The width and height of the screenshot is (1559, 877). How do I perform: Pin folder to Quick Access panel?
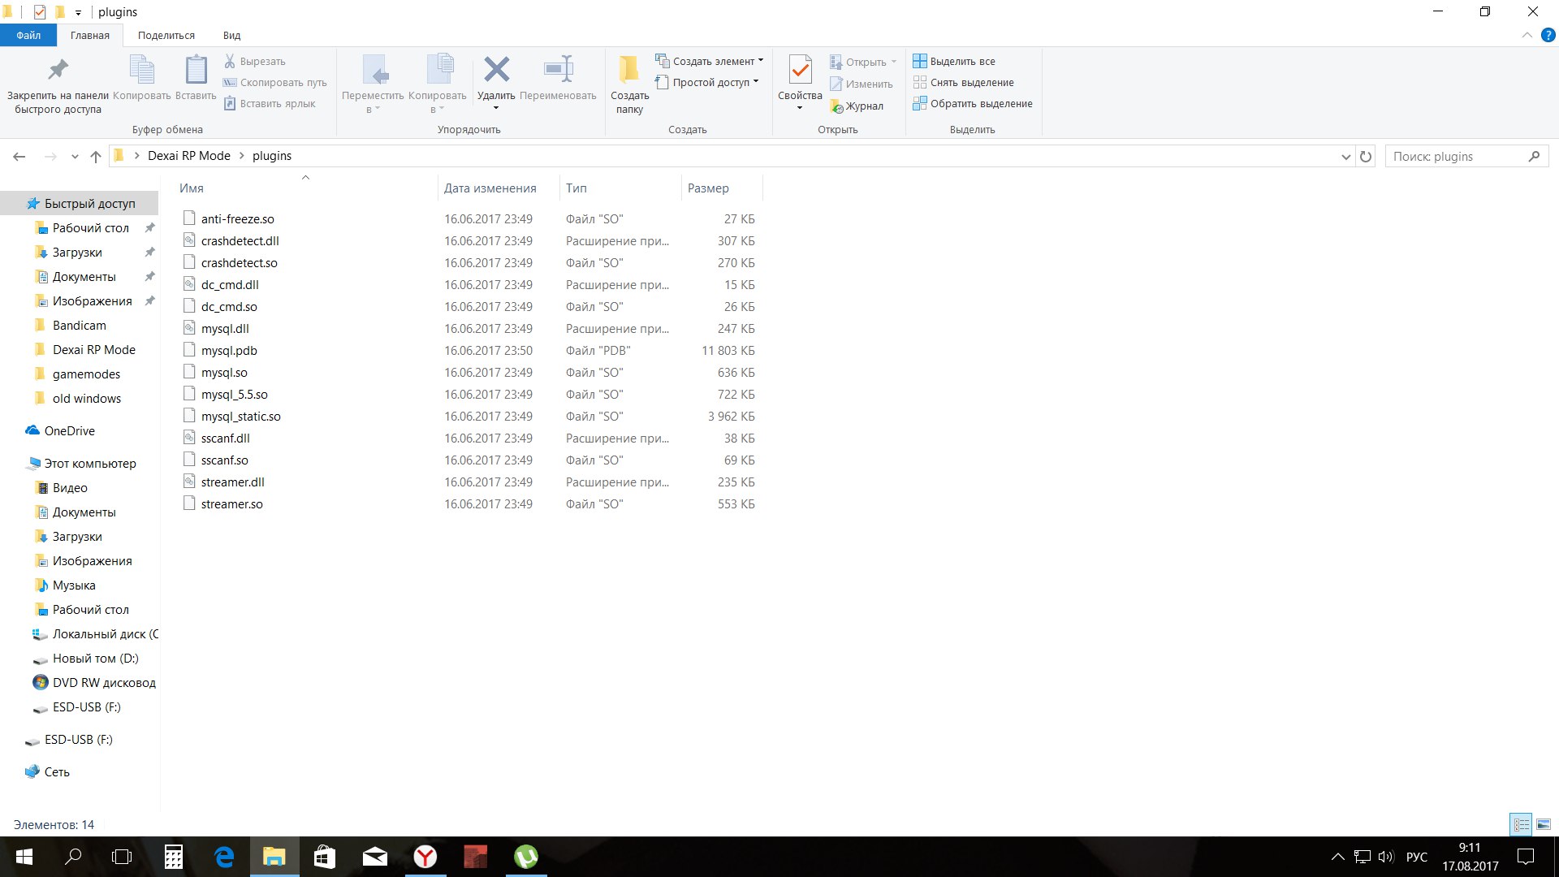(x=58, y=85)
